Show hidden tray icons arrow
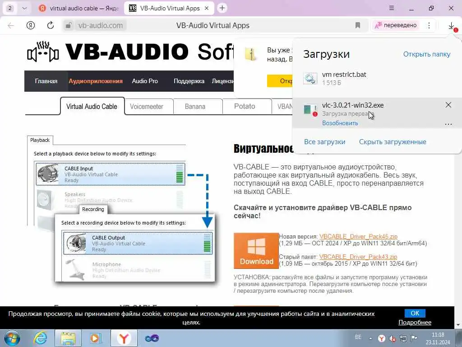 pyautogui.click(x=370, y=338)
